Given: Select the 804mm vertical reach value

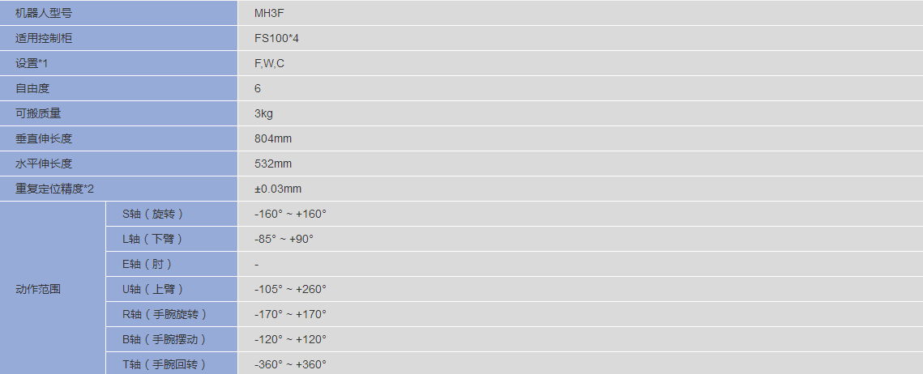Looking at the screenshot, I should coord(273,138).
